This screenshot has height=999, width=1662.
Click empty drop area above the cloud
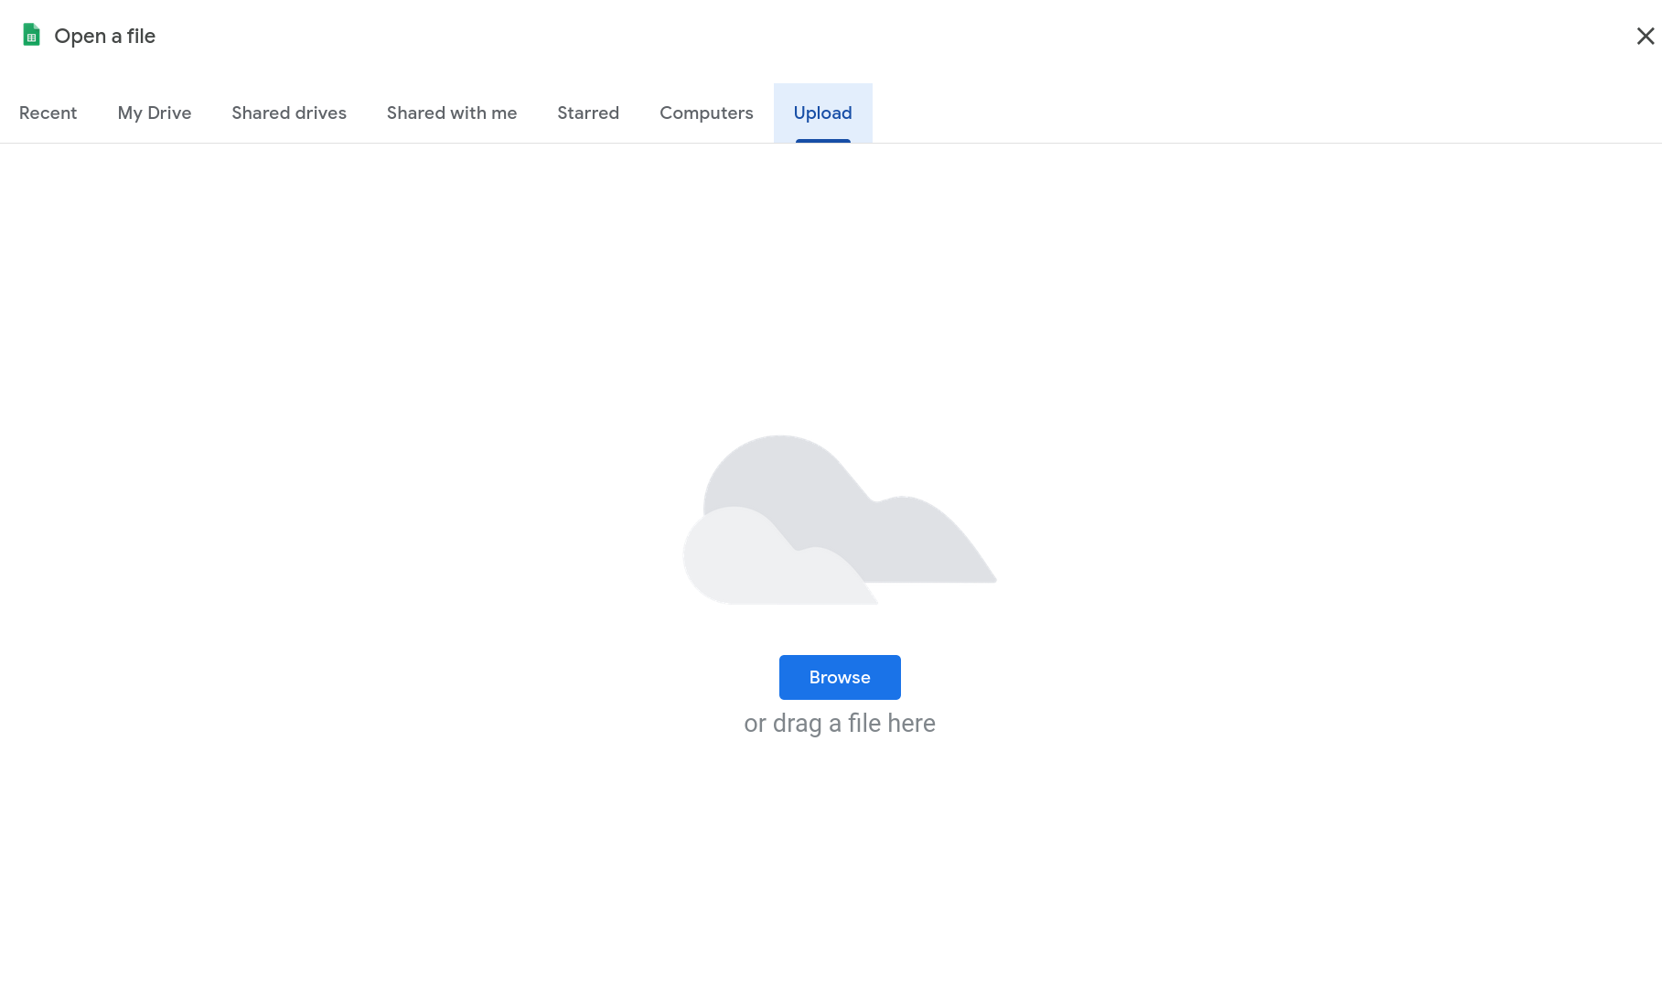[839, 293]
